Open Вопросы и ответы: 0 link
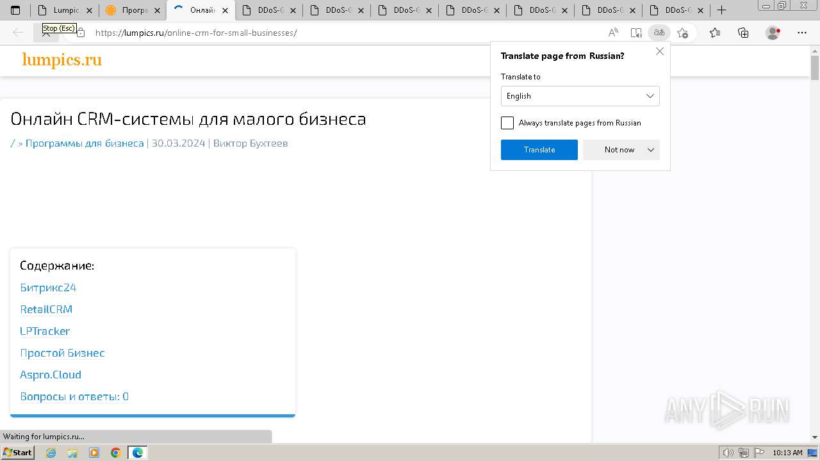The width and height of the screenshot is (820, 461). [x=74, y=396]
